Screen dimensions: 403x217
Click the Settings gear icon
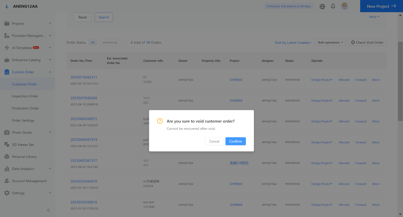click(x=7, y=193)
